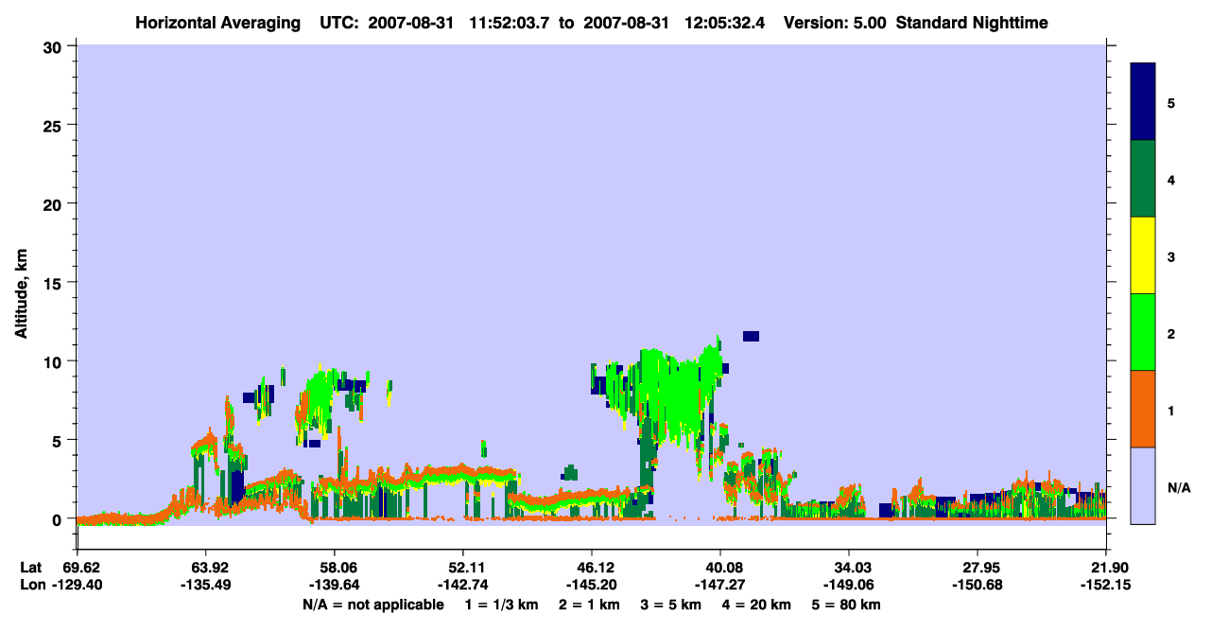The width and height of the screenshot is (1229, 631).
Task: Click the bright green colorbar segment 2
Action: (1143, 332)
